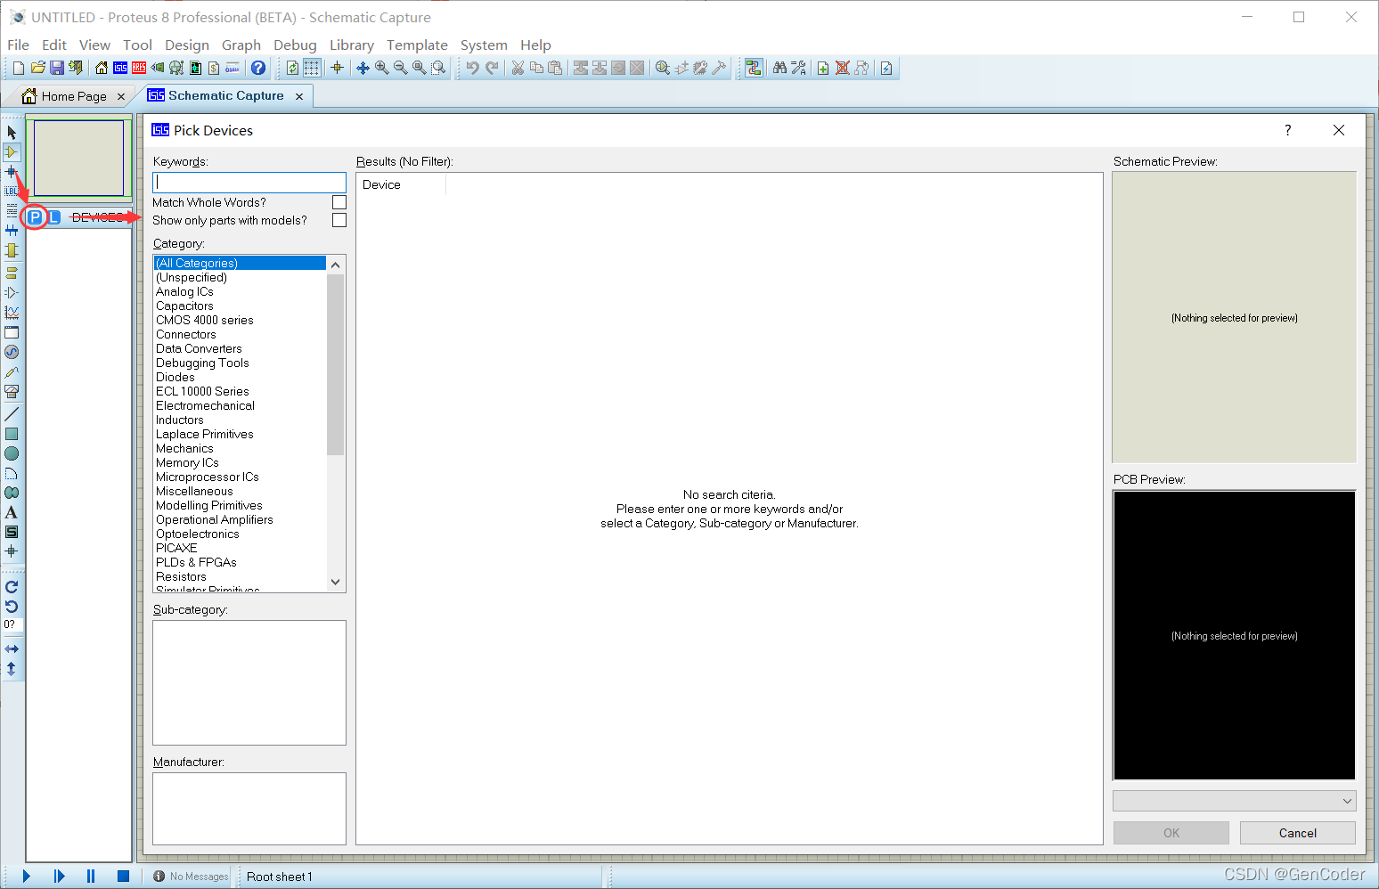Open the File menu
1379x889 pixels.
(18, 45)
